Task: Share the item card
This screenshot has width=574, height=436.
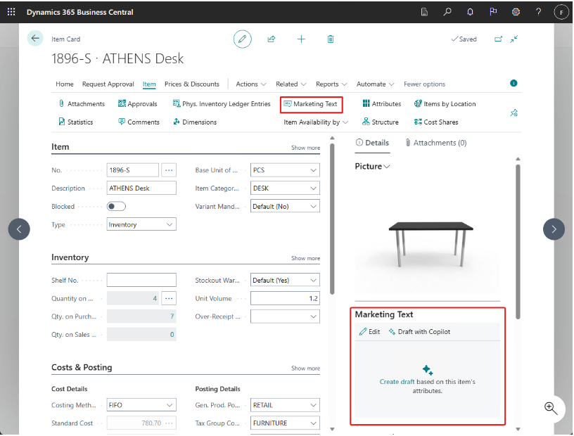Action: tap(272, 39)
